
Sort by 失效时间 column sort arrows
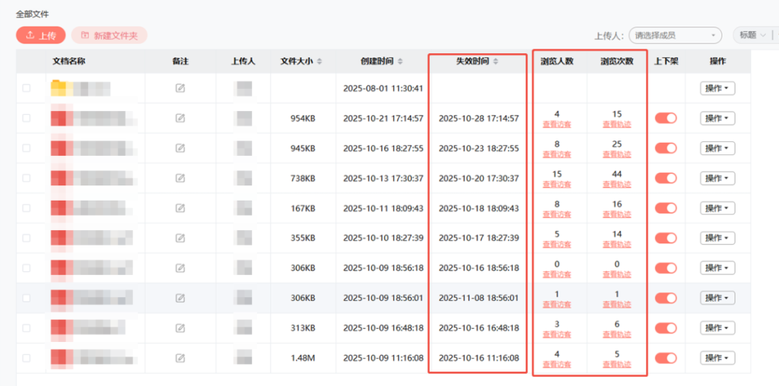click(x=495, y=62)
